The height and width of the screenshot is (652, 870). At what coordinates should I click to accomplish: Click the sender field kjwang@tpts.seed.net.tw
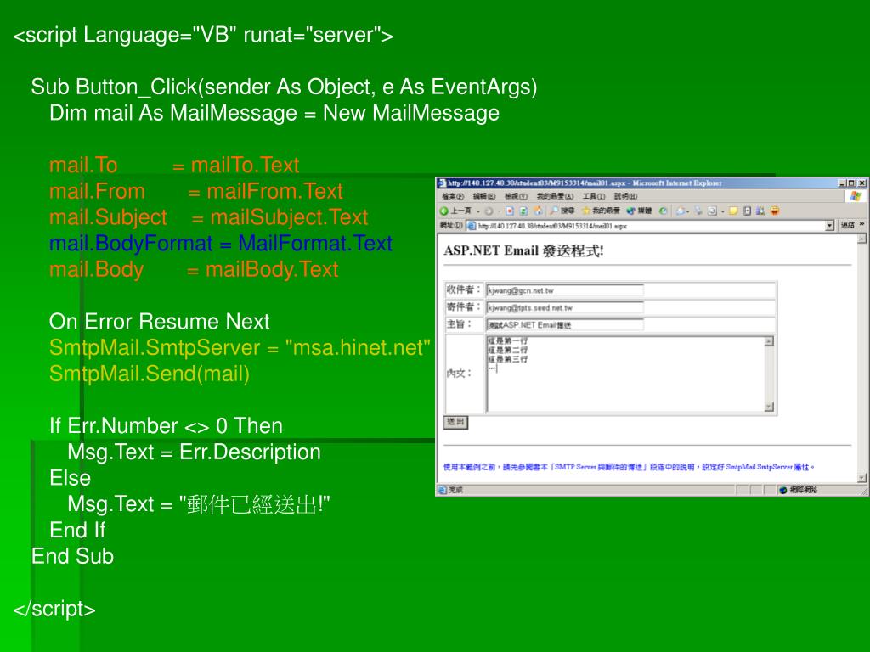coord(565,307)
